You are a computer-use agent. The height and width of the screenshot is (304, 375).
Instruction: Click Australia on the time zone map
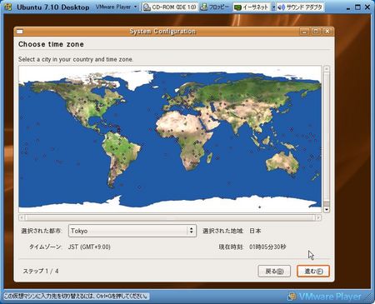pos(282,163)
